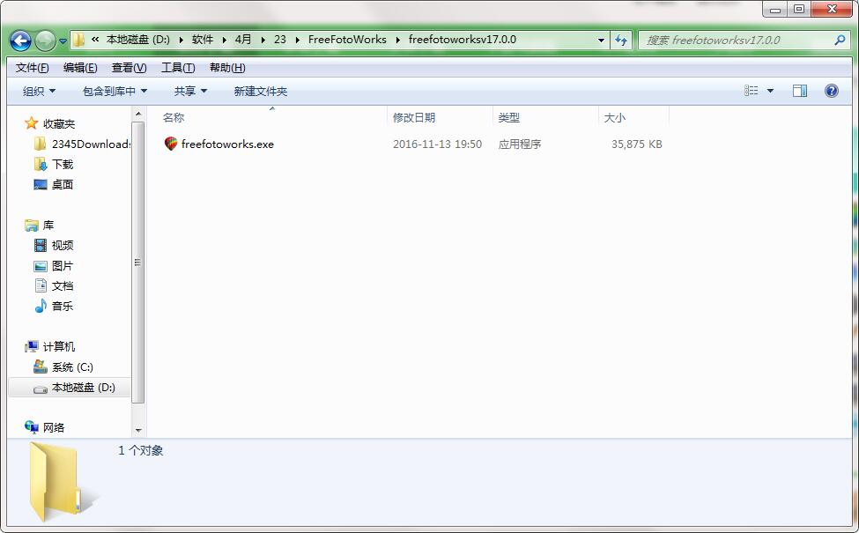
Task: Sort by the 名称 column header
Action: click(174, 117)
